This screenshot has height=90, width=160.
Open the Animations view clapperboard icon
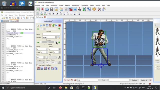point(70,9)
